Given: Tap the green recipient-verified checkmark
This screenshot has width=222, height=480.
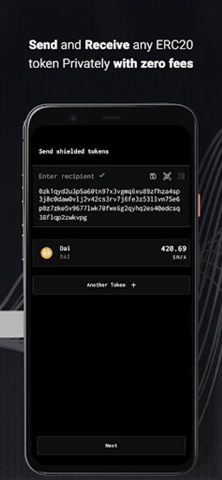Looking at the screenshot, I should pos(102,175).
